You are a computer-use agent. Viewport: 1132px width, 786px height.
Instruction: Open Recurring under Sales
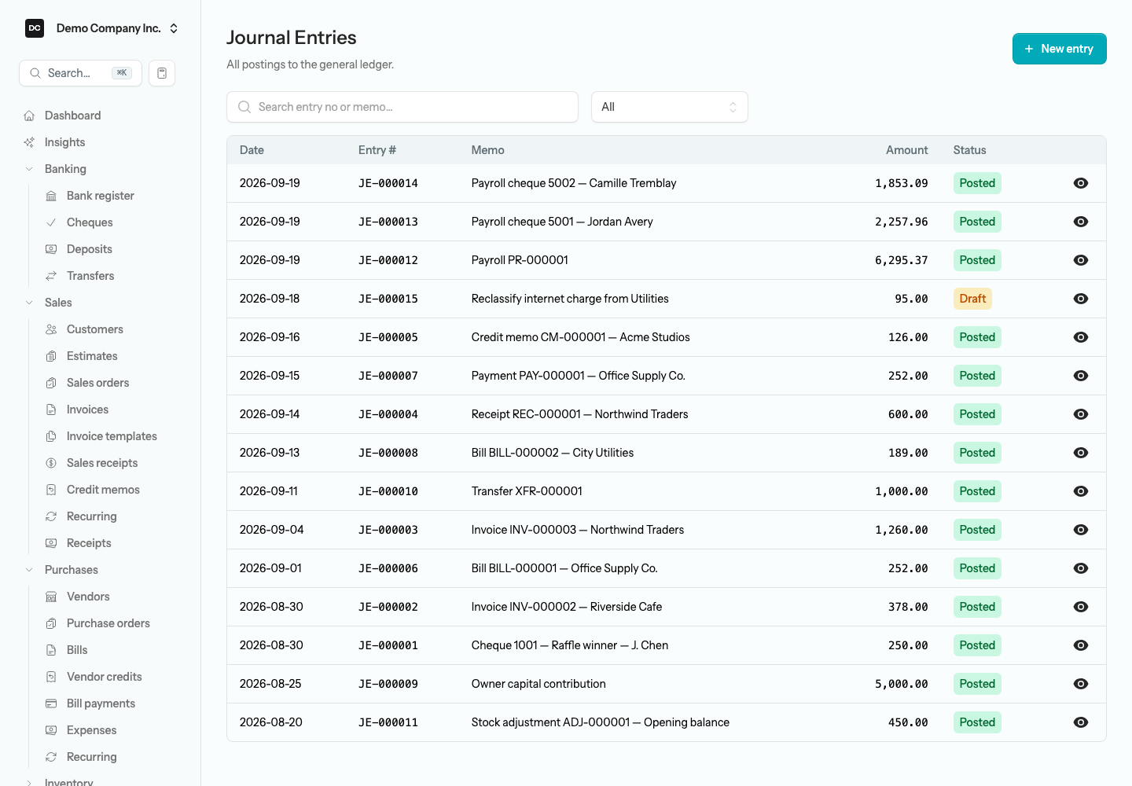coord(92,516)
